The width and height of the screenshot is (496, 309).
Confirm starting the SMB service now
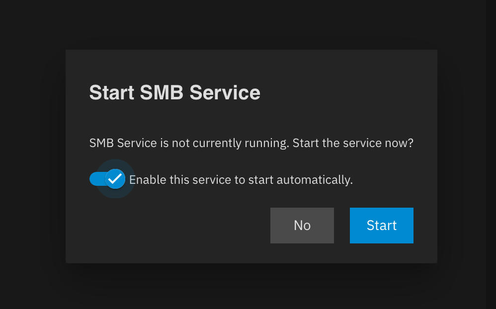tap(381, 226)
